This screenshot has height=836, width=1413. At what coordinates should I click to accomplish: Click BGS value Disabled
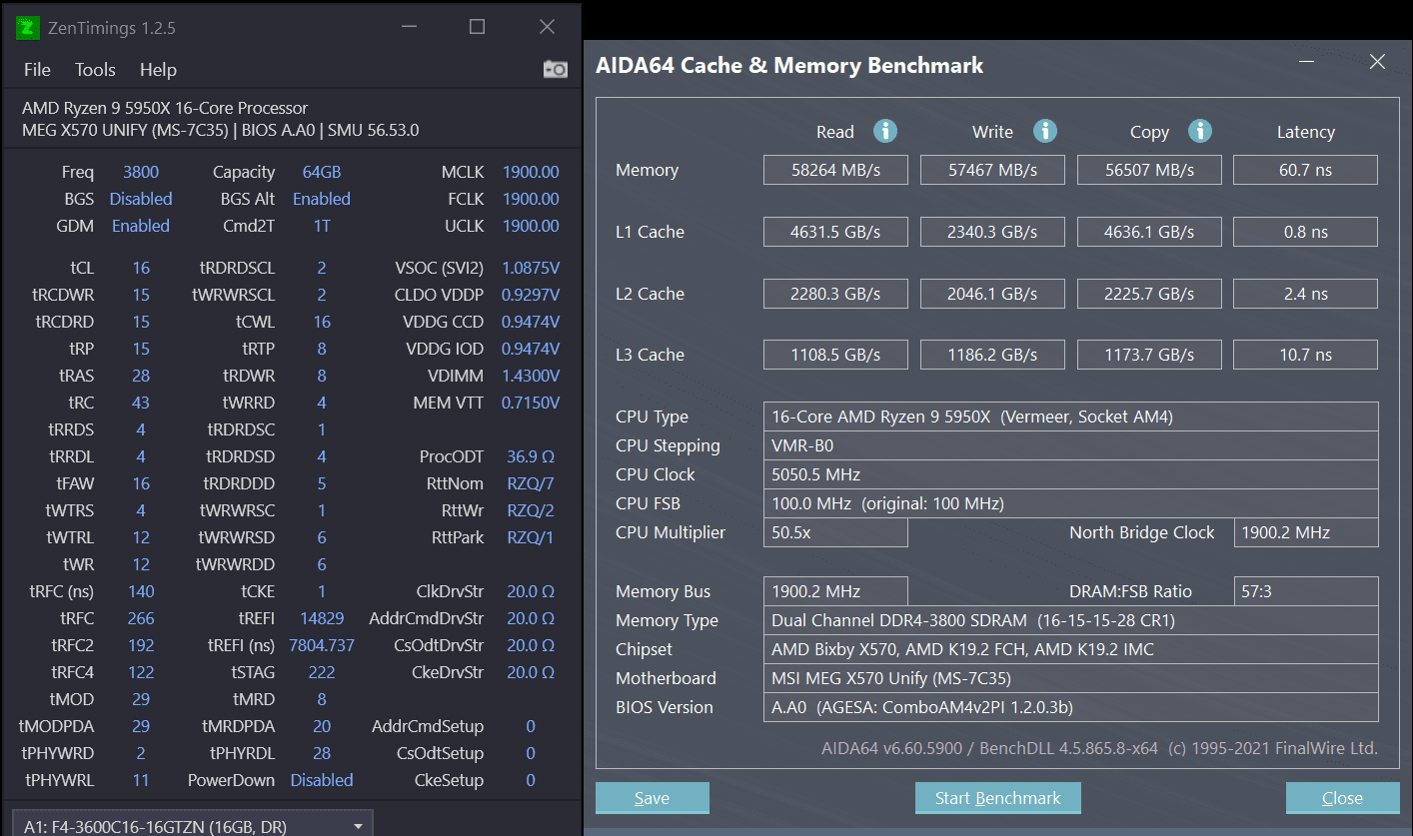tap(141, 199)
